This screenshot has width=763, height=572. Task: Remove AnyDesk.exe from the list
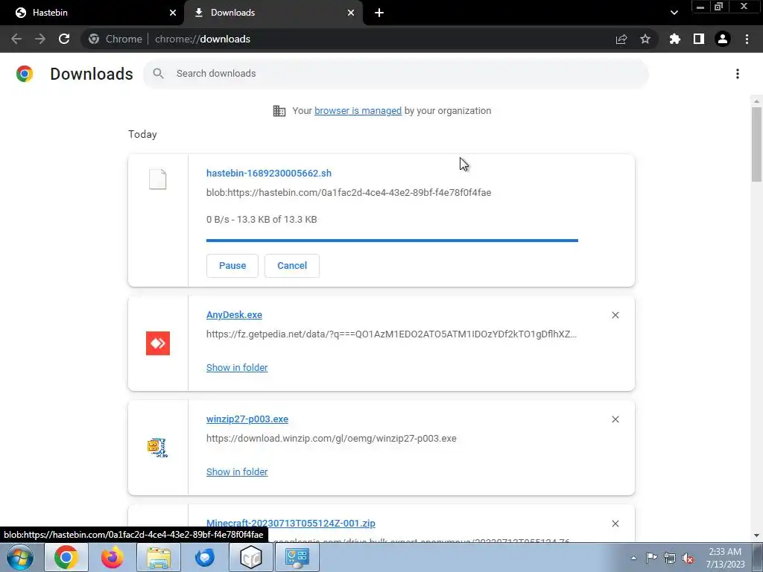tap(615, 315)
